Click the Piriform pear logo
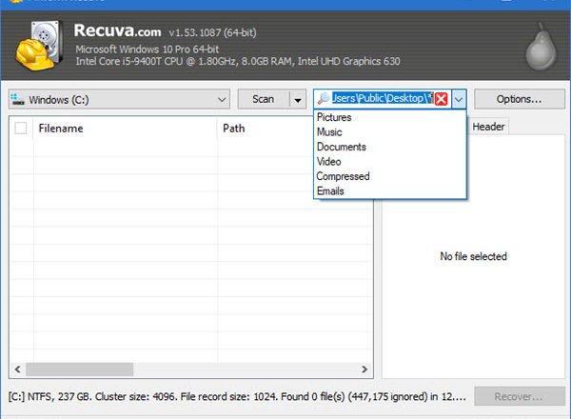571x419 pixels. click(x=541, y=48)
